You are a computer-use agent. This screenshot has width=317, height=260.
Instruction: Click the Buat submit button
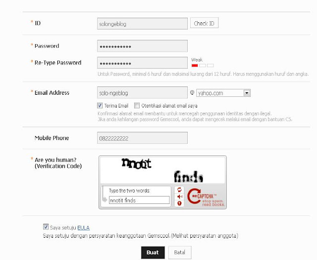[x=152, y=252]
